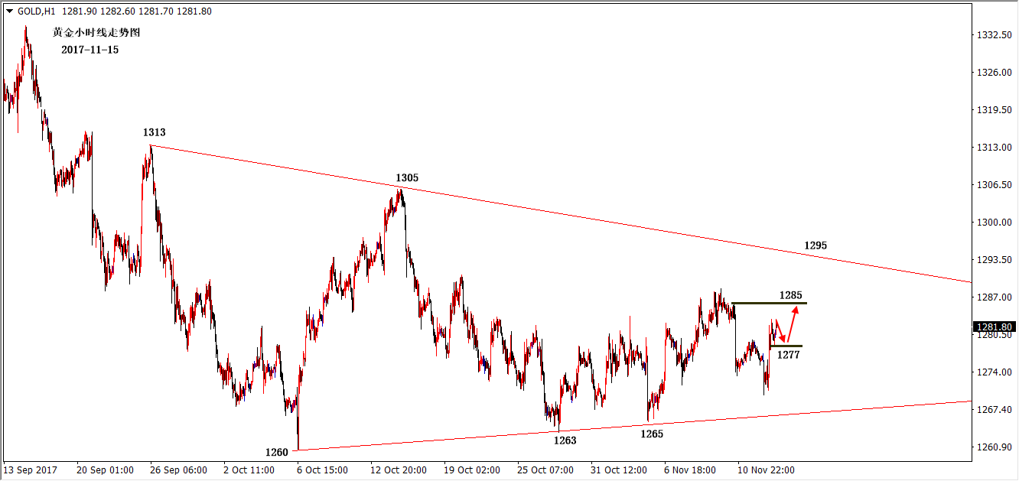This screenshot has width=1019, height=481.
Task: Click the 1260 low price label
Action: pyautogui.click(x=277, y=452)
